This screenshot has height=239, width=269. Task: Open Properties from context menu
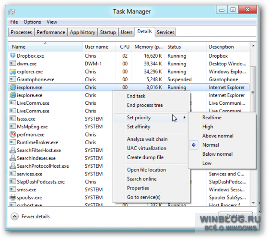pos(138,188)
